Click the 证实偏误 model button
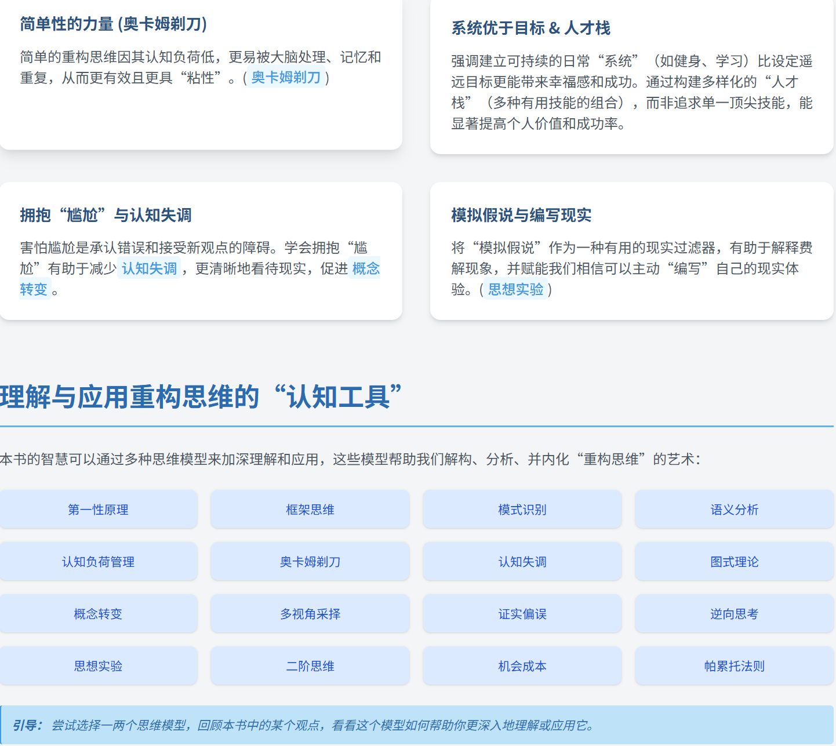 [x=522, y=614]
